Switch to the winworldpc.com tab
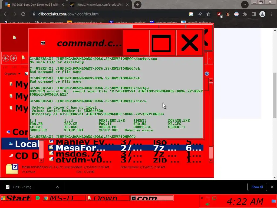This screenshot has height=208, width=277. click(x=100, y=5)
